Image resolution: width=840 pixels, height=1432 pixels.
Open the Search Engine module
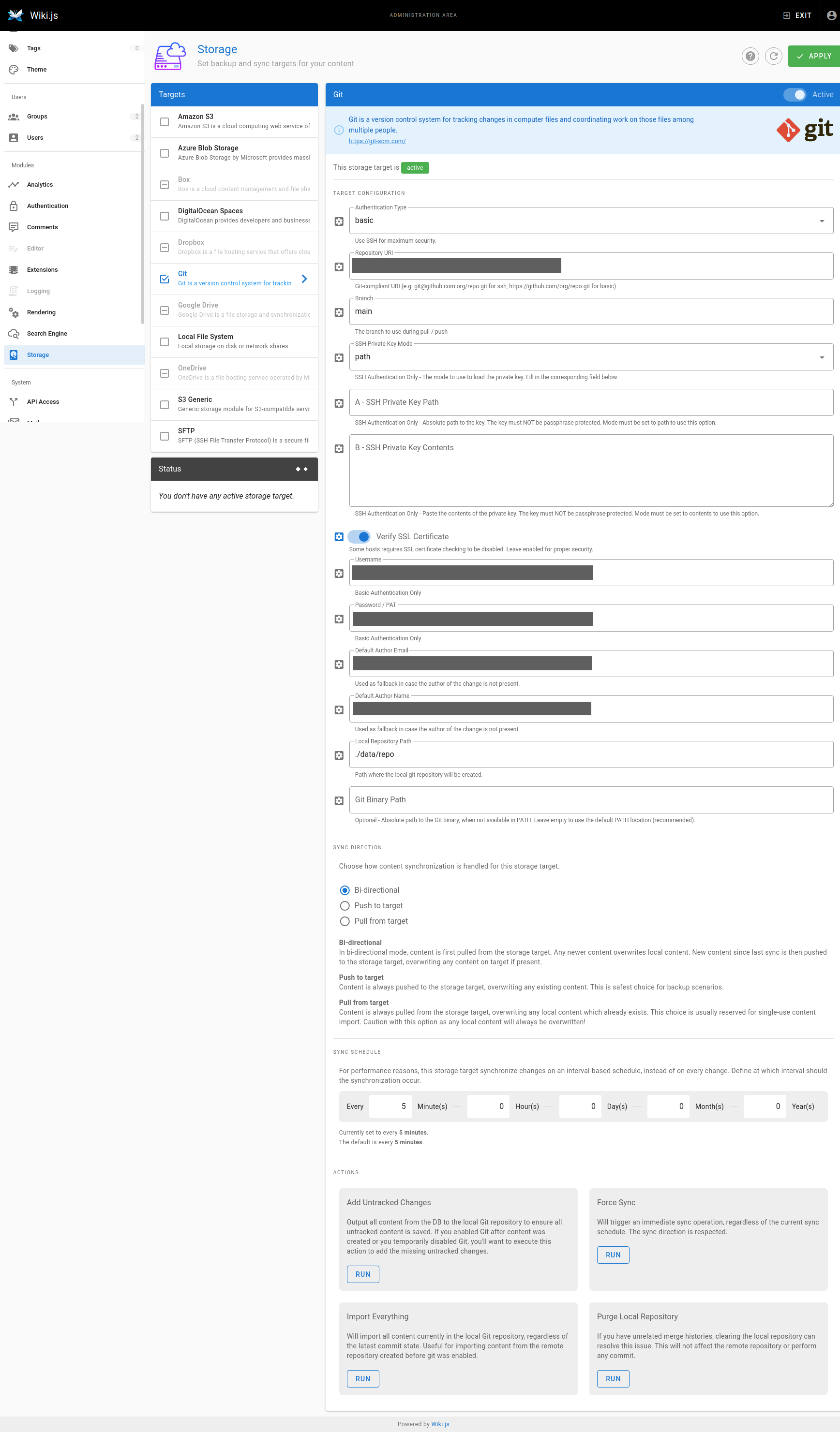[x=46, y=334]
